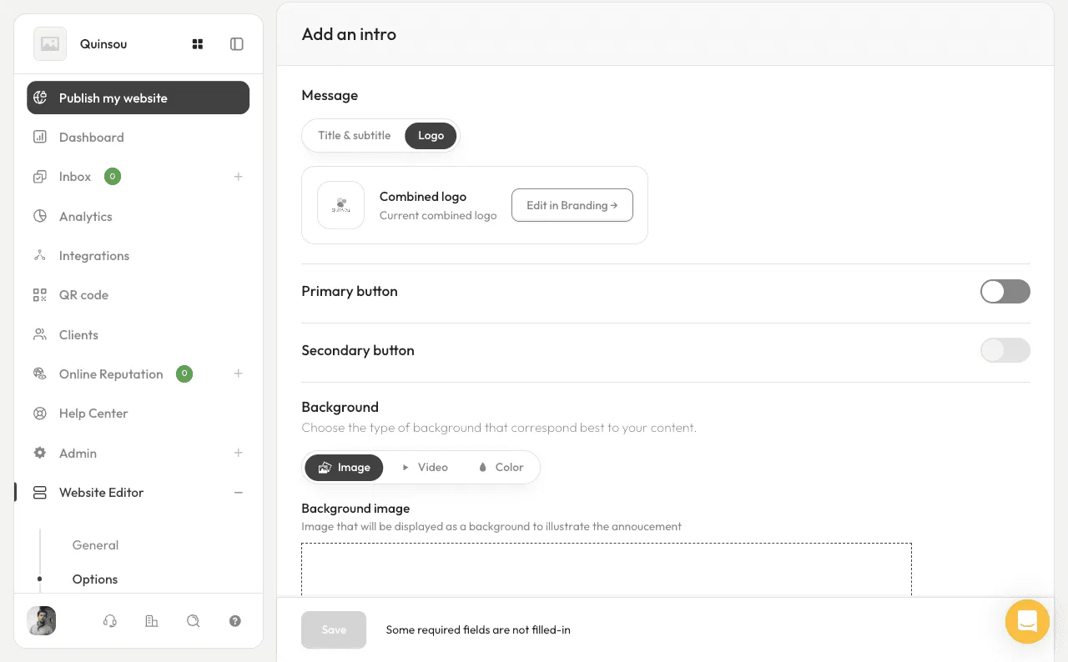This screenshot has height=662, width=1068.
Task: Expand the Admin section with plus
Action: click(x=239, y=453)
